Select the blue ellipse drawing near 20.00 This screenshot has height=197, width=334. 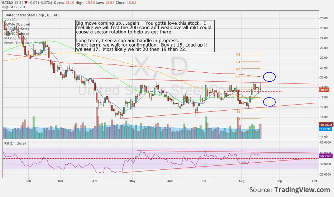click(269, 77)
